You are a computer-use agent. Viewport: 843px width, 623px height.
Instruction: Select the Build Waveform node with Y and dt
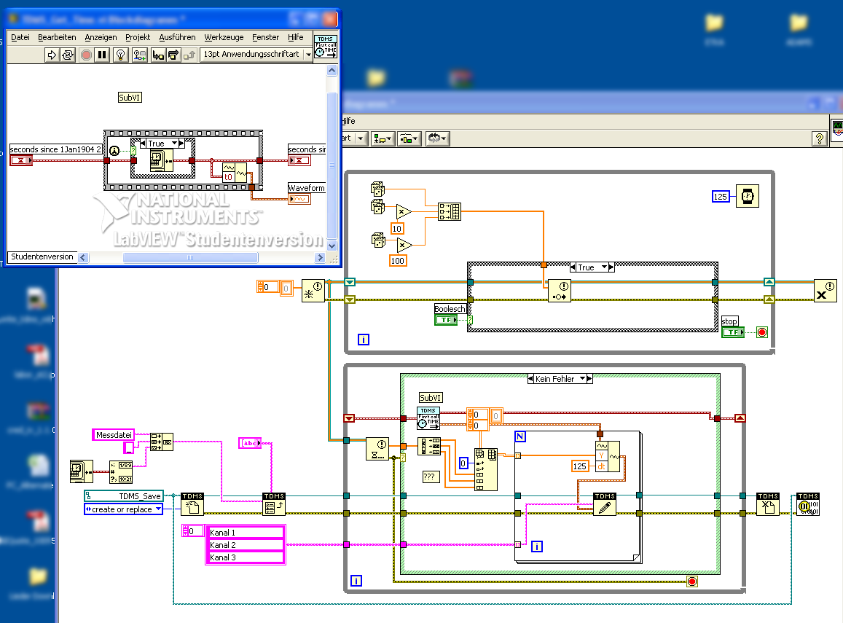click(x=608, y=457)
